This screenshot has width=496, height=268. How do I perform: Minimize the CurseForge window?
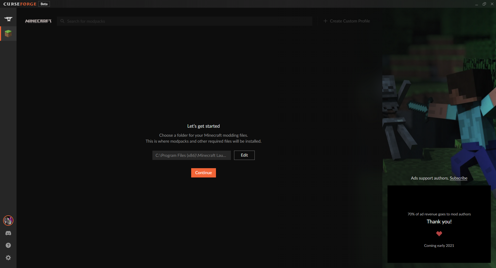point(476,4)
